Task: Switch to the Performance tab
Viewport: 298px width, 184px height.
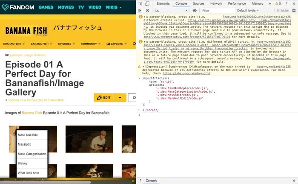Action: 237,3
